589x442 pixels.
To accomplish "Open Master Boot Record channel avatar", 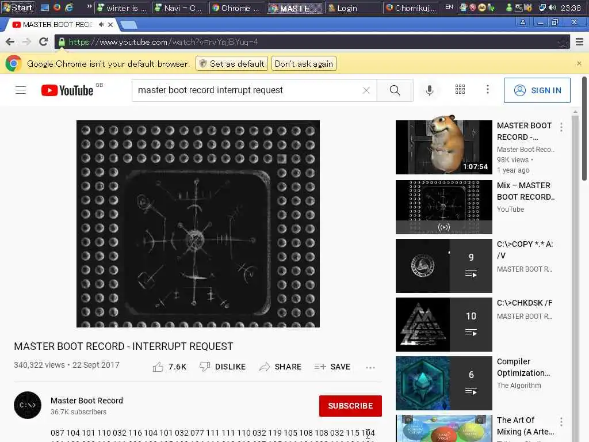I will click(28, 405).
